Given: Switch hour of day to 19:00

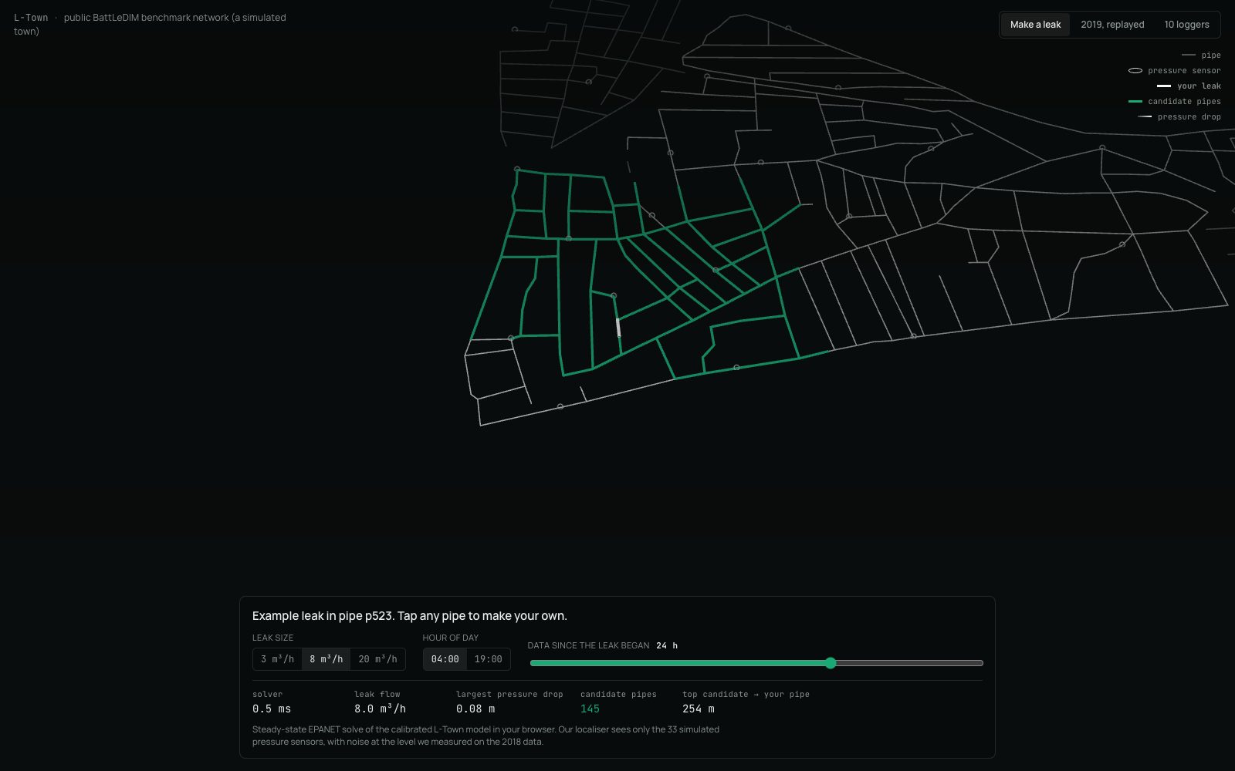Looking at the screenshot, I should 488,659.
